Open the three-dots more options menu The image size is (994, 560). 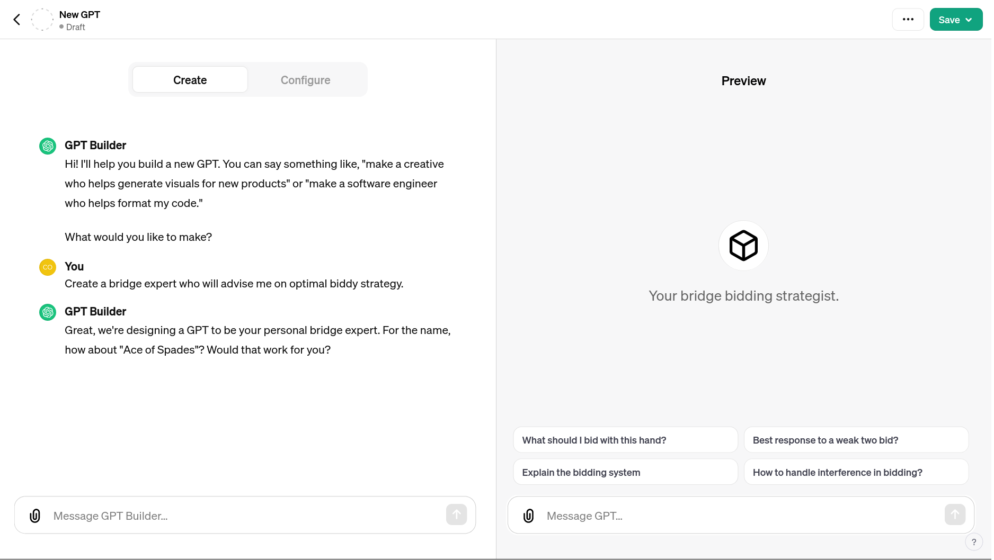[x=908, y=20]
